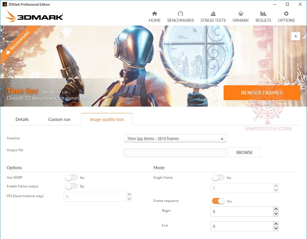Screen dimensions: 307x239
Task: Increase Begin frame with up arrow
Action: click(276, 209)
